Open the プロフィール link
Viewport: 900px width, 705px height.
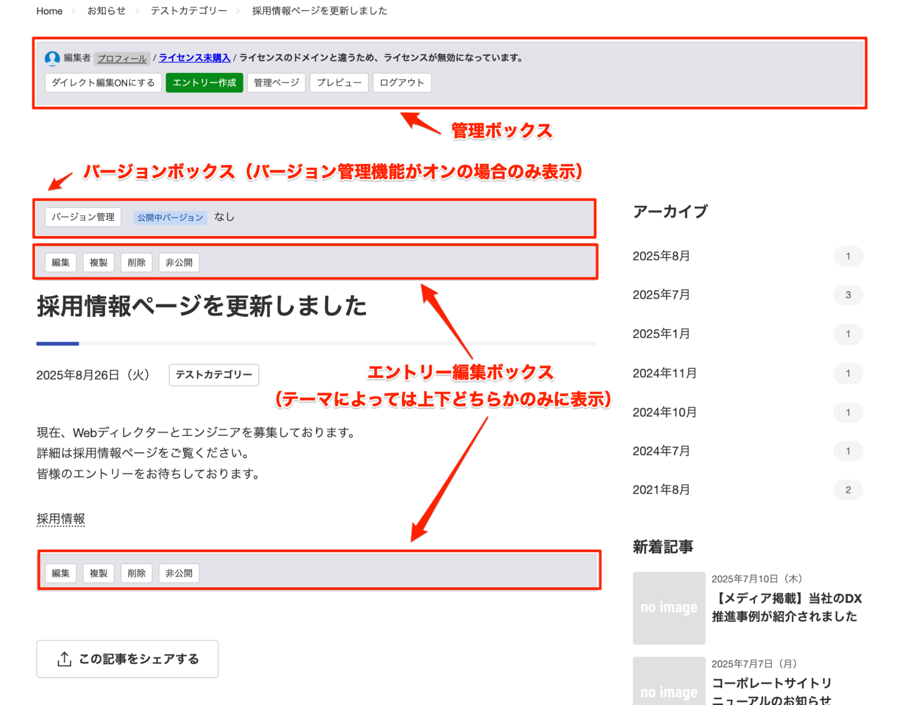(122, 59)
